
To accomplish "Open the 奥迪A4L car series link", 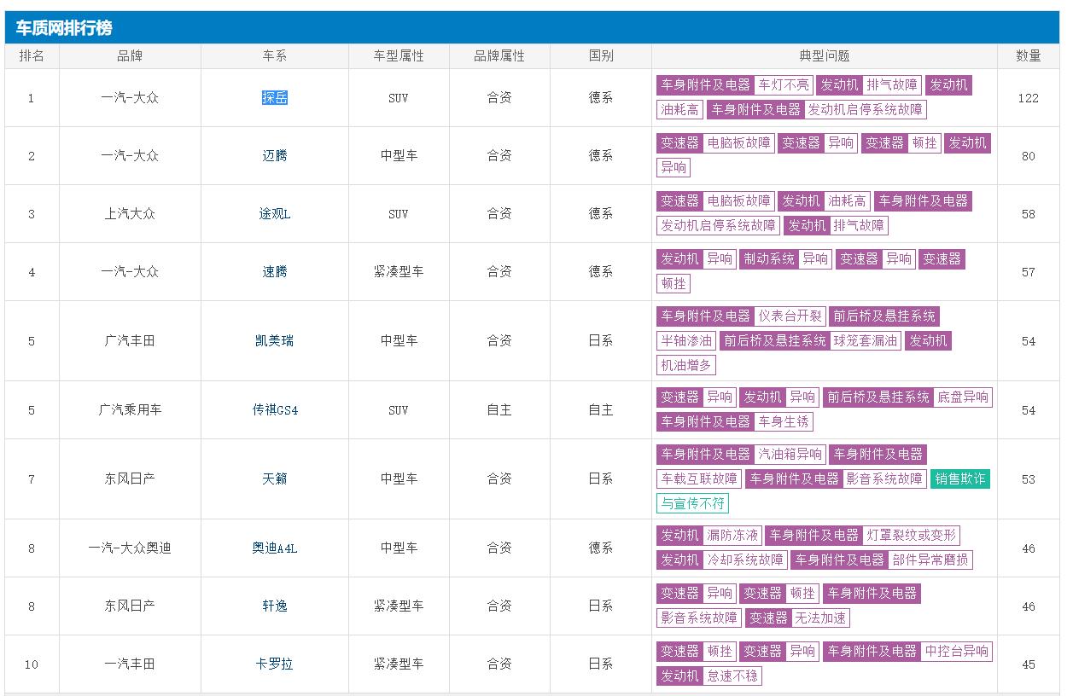I will (275, 548).
